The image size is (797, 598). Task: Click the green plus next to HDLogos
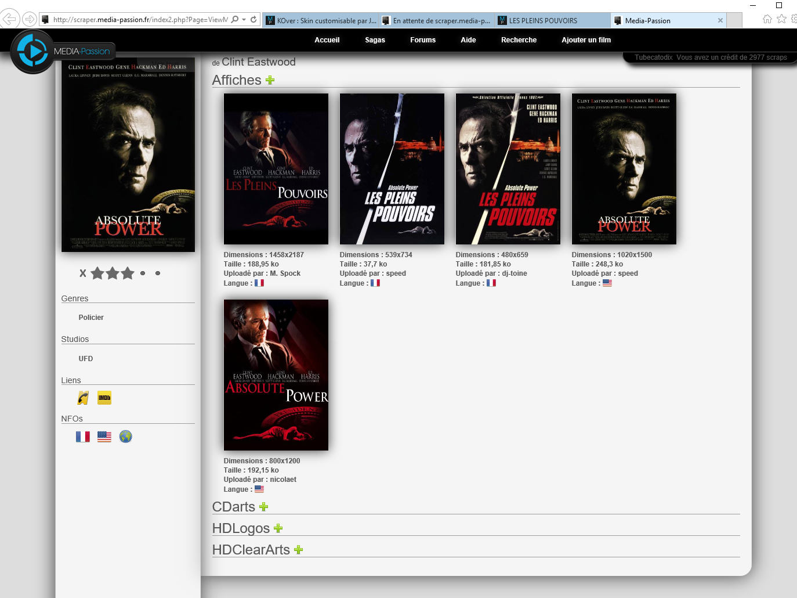point(278,528)
